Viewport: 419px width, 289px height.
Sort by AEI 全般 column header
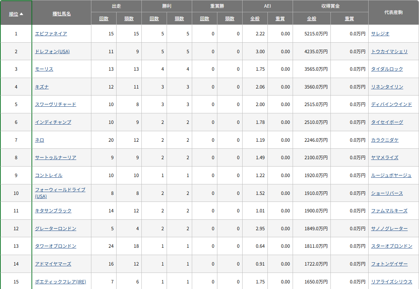[255, 19]
